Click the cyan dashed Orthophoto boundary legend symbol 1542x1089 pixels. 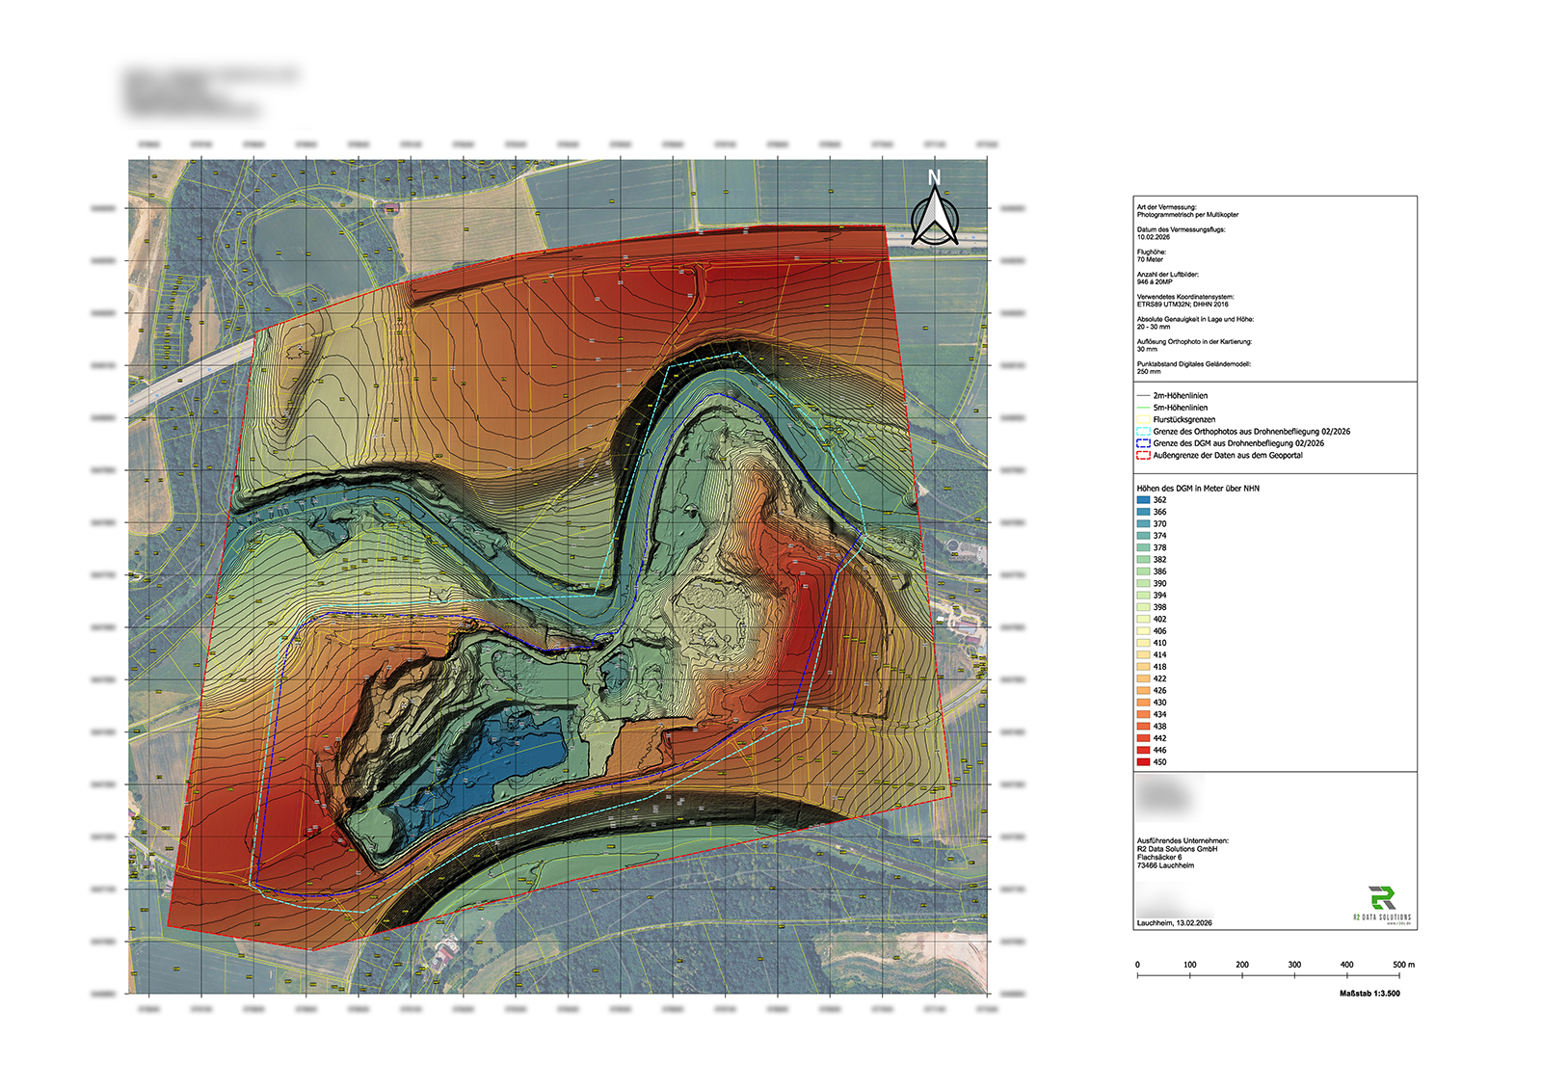click(1143, 432)
